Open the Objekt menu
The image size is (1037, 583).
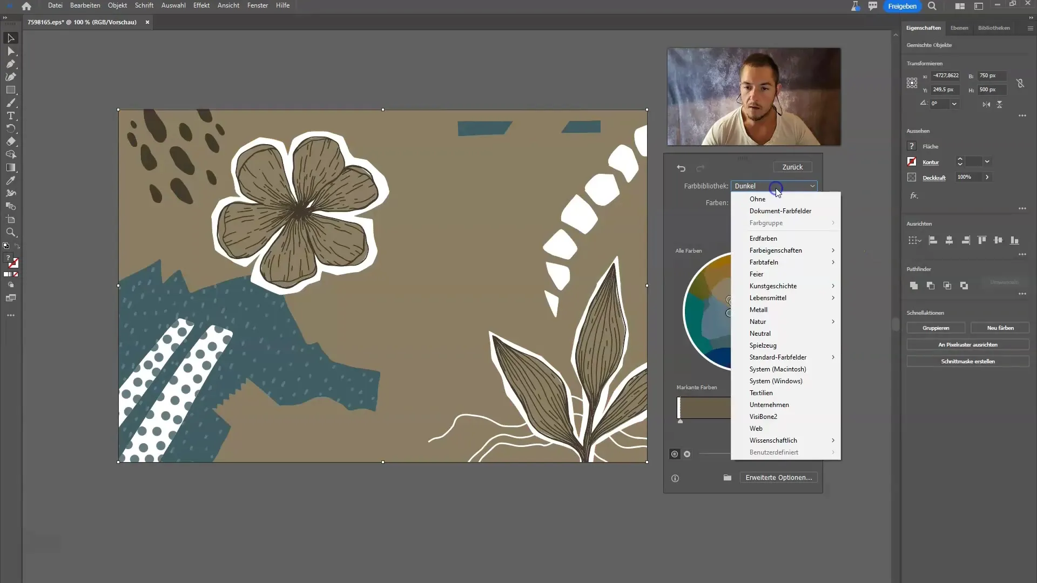pyautogui.click(x=117, y=5)
